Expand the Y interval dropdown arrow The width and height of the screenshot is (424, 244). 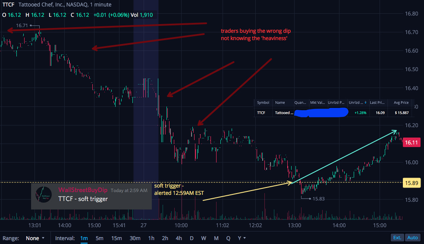coord(245,238)
